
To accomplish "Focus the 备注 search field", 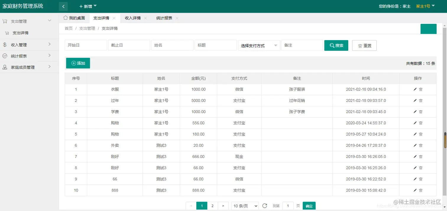I will pos(302,45).
